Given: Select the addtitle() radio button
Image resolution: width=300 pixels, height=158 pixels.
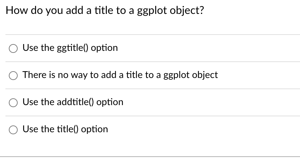Looking at the screenshot, I should point(14,102).
